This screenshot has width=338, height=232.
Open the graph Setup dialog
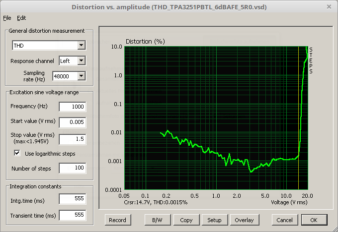(215, 220)
